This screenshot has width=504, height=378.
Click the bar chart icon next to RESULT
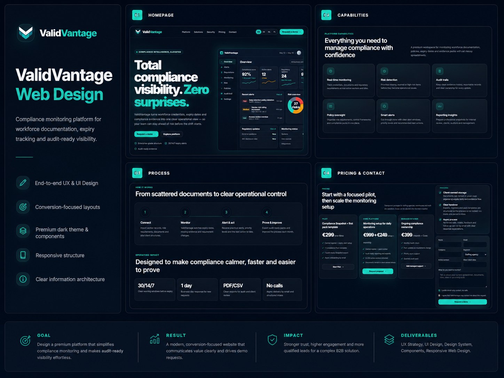(155, 339)
